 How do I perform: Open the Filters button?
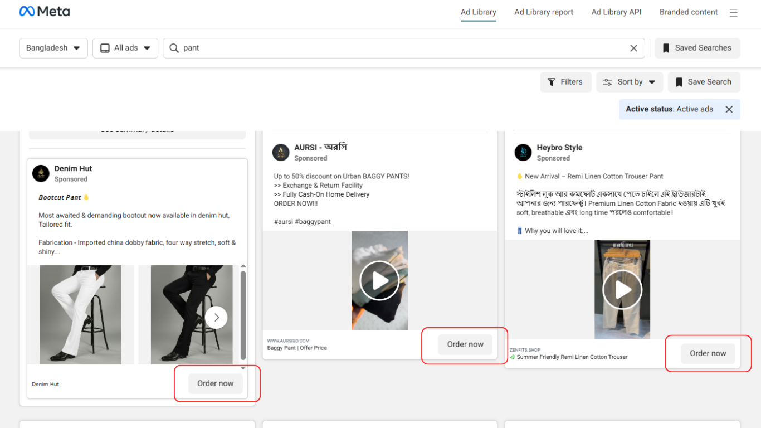pyautogui.click(x=565, y=82)
